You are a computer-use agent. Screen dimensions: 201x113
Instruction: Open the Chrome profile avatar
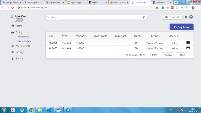[x=193, y=8]
